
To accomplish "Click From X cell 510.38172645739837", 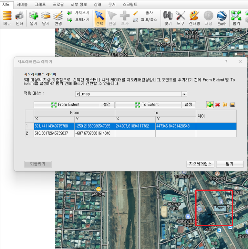I will [x=54, y=133].
